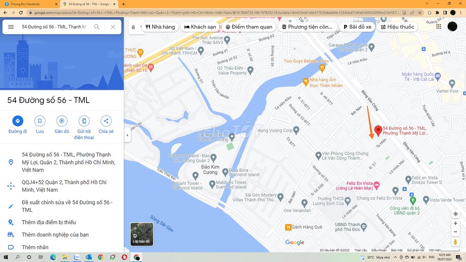The height and width of the screenshot is (262, 466).
Task: Bookmark this page with star icon
Action: point(420,12)
